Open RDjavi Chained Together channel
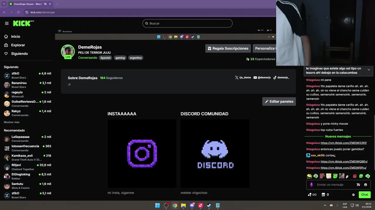The image size is (375, 210). 28,167
